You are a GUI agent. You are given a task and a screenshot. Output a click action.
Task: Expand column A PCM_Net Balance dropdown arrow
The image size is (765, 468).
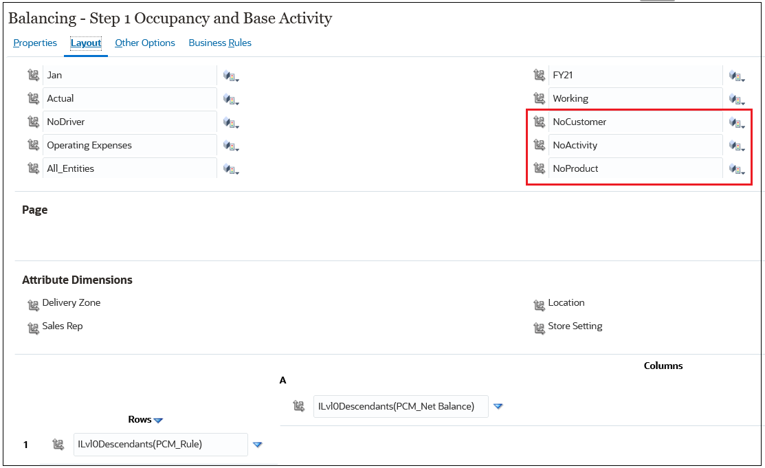(498, 406)
